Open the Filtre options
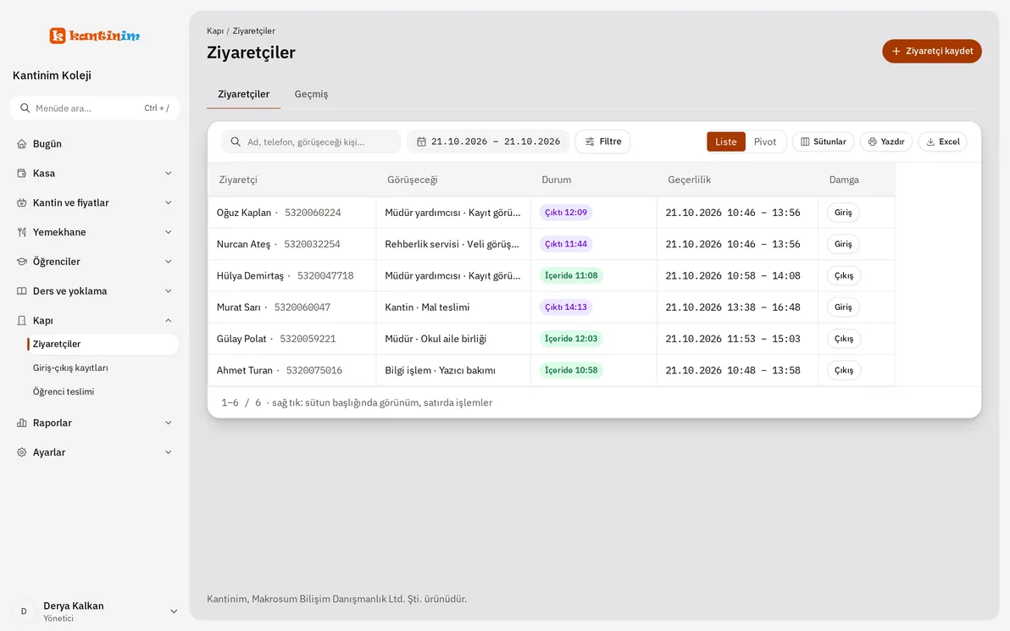The image size is (1010, 631). (x=603, y=141)
